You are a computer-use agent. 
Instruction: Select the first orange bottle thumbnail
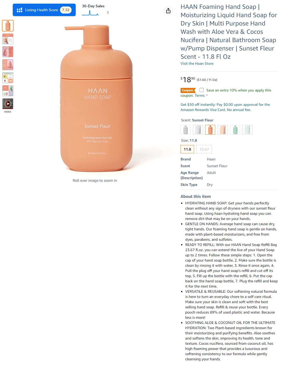[8, 26]
